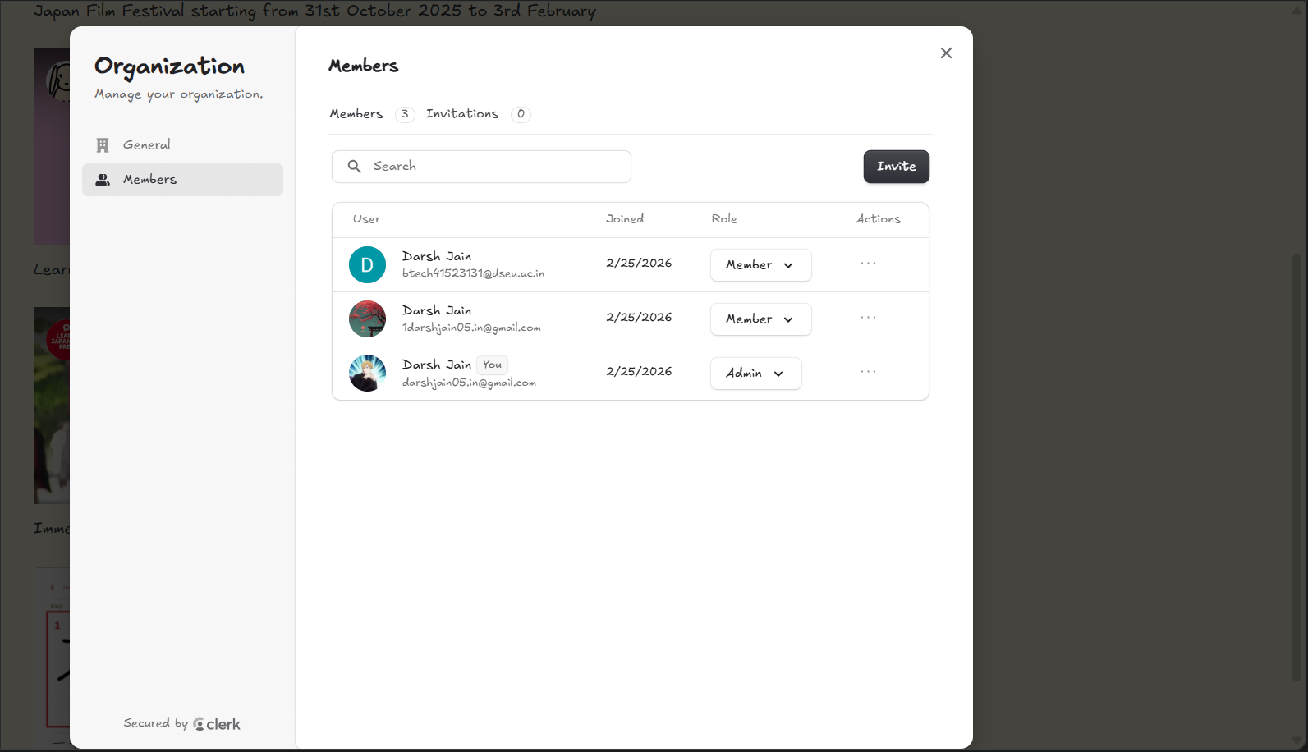Click the building icon beside General
Viewport: 1308px width, 752px height.
(103, 145)
